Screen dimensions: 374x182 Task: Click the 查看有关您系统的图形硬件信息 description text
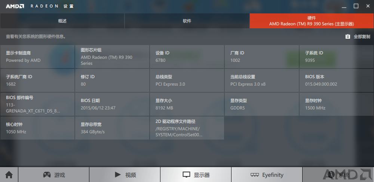36,36
